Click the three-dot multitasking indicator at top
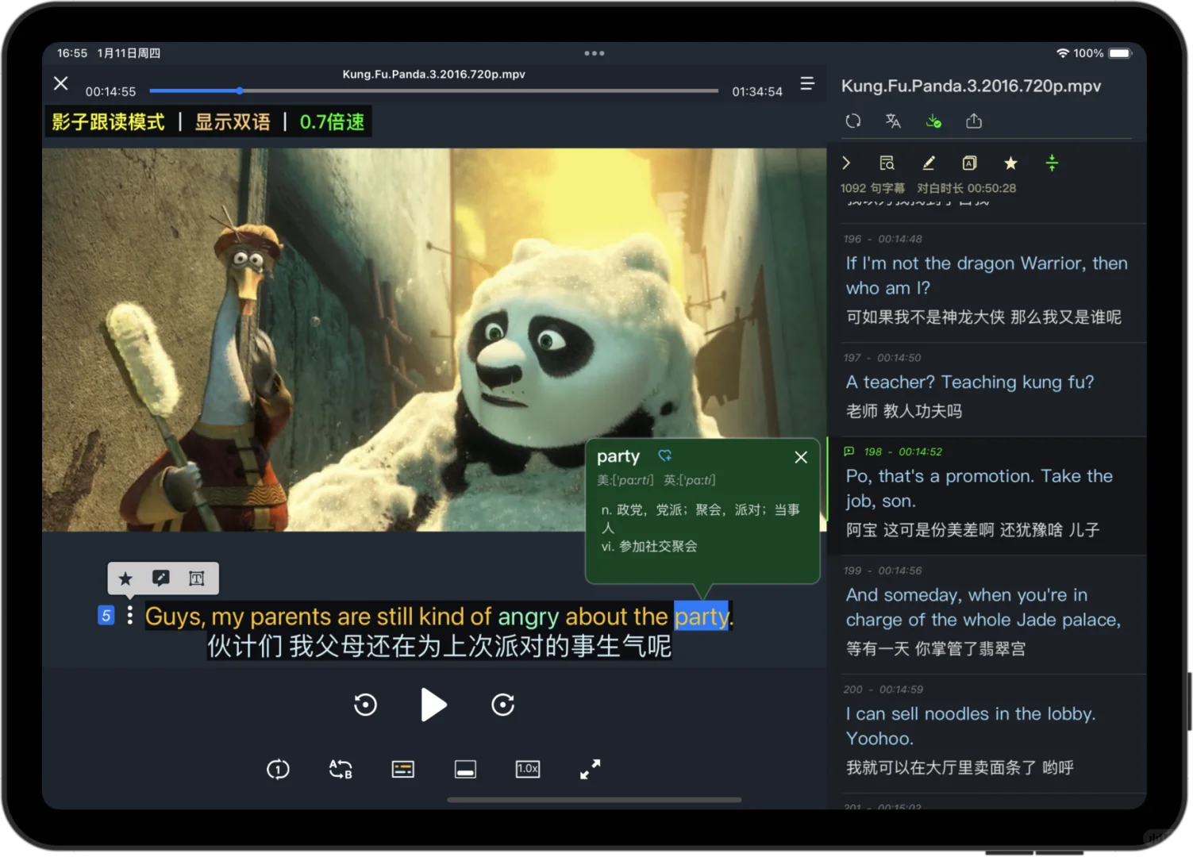1193x857 pixels. point(595,53)
